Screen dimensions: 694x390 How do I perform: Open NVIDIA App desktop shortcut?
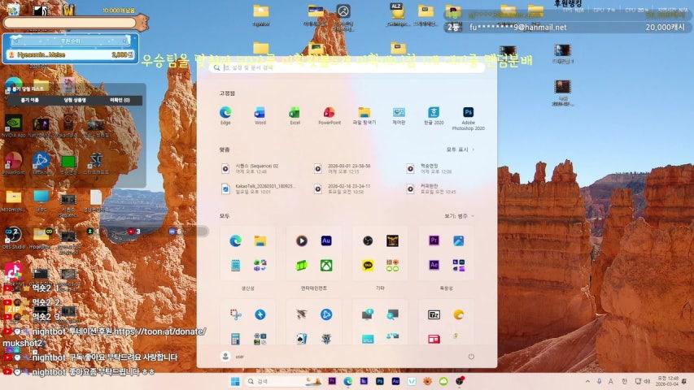14,127
